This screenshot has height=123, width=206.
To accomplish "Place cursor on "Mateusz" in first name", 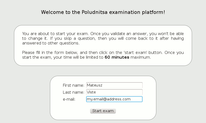I will 95,85.
